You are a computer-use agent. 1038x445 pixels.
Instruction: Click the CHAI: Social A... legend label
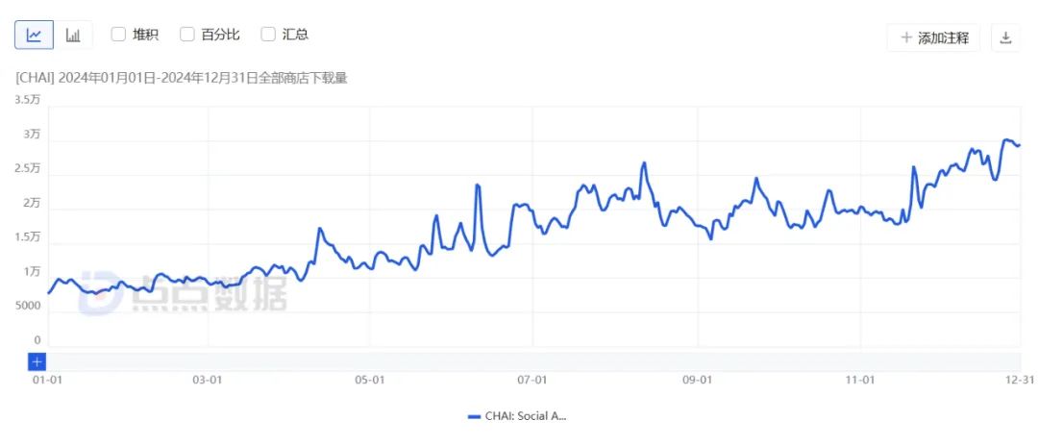[x=526, y=416]
